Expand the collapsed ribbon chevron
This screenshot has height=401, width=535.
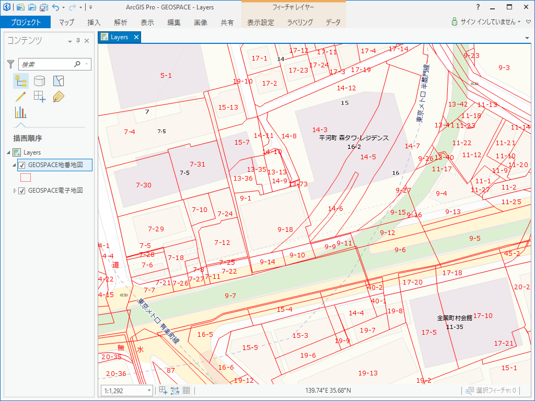coord(529,22)
